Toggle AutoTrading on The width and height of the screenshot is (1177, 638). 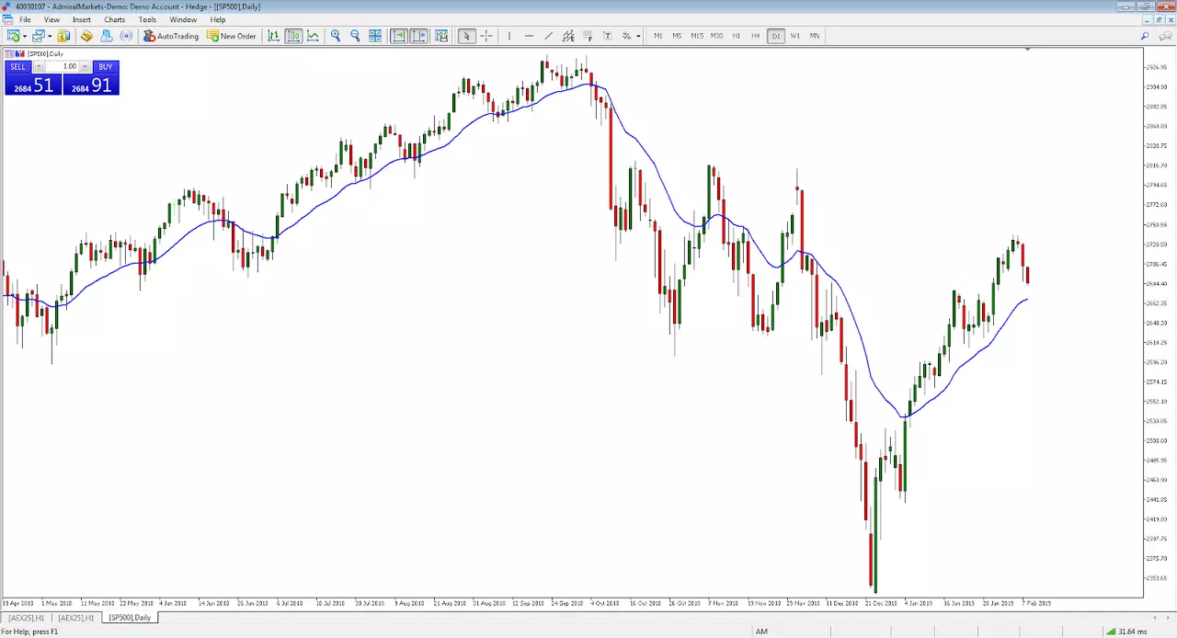tap(171, 36)
